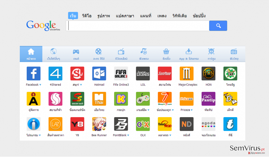Screen dimensions: 269x157
Task: Switch to the online TV tab
Action: pos(121,54)
